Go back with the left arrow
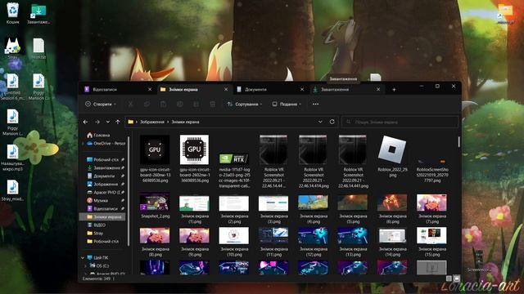This screenshot has width=524, height=294. point(85,122)
